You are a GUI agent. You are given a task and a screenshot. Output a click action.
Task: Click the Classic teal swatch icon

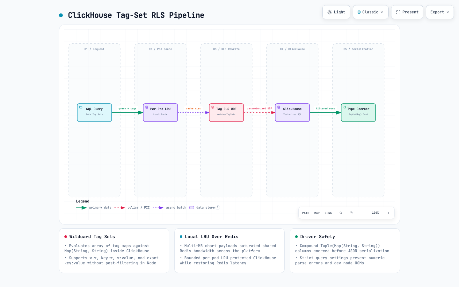pos(359,12)
